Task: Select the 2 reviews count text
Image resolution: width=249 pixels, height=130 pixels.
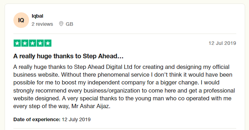Action: coord(42,24)
